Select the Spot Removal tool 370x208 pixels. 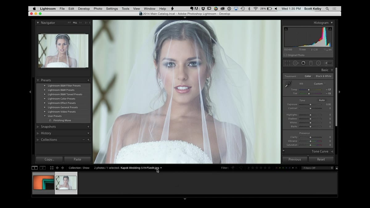(295, 63)
